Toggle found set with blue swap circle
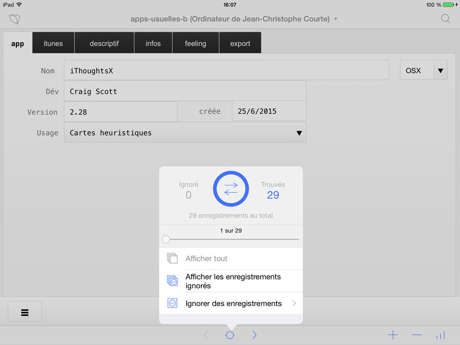 pyautogui.click(x=231, y=189)
